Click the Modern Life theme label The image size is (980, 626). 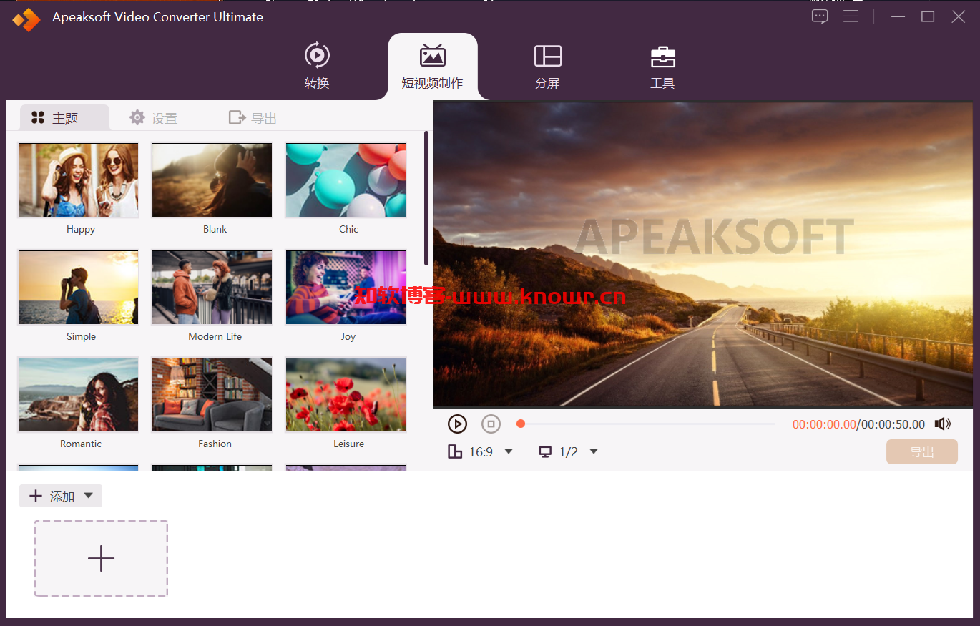point(215,336)
